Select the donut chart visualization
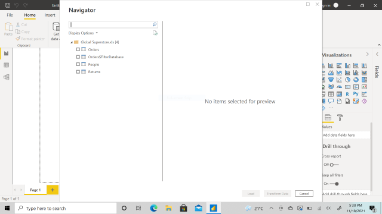This screenshot has height=214, width=382. pyautogui.click(x=356, y=80)
